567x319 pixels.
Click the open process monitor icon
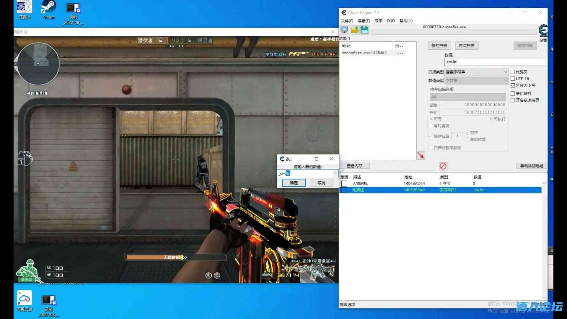344,30
